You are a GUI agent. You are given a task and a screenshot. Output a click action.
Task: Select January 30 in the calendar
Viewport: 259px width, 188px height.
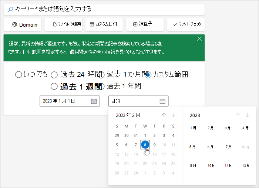pyautogui.click(x=127, y=135)
